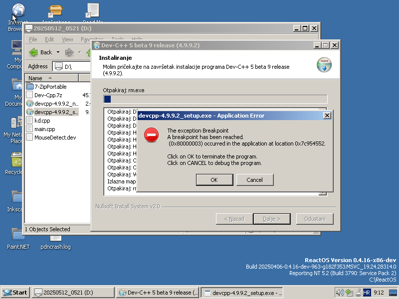Open the Start menu
Image resolution: width=399 pixels, height=299 pixels.
[x=15, y=293]
